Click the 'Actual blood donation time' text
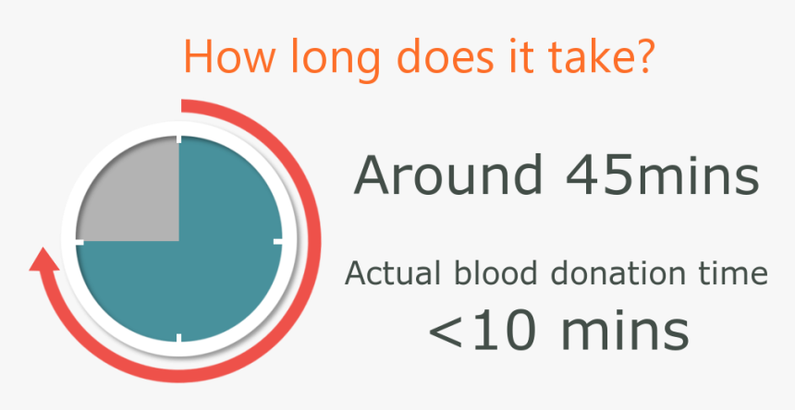795x410 pixels. point(556,275)
